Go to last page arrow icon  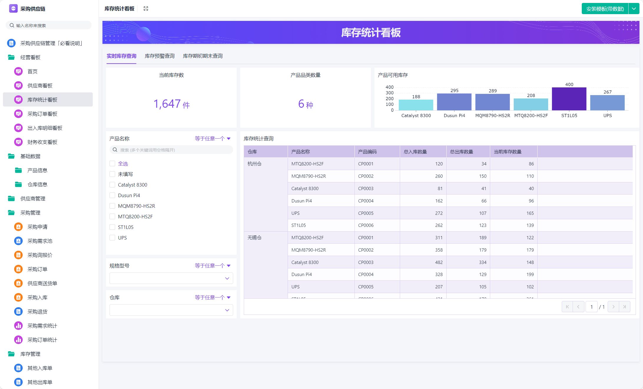click(624, 307)
